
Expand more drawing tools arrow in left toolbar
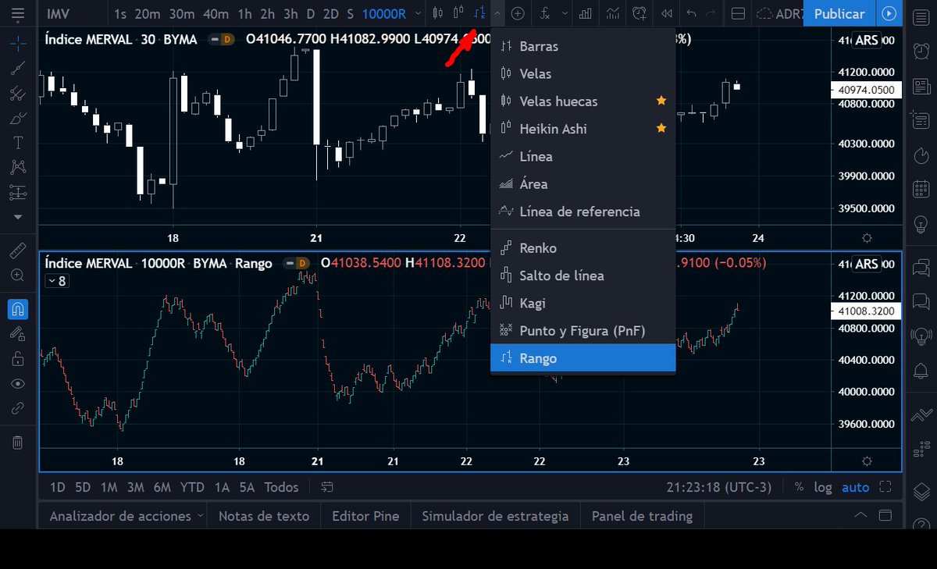tap(17, 216)
